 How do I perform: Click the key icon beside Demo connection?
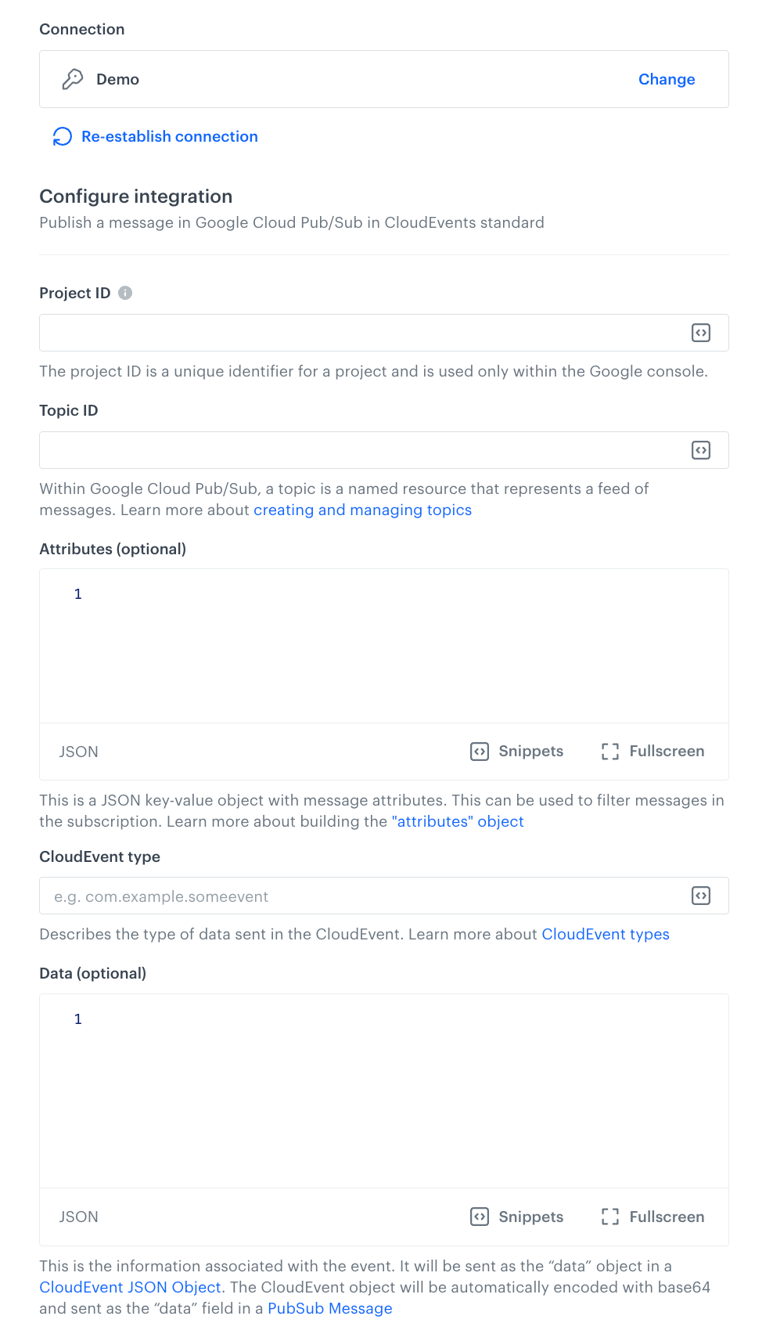click(x=73, y=78)
